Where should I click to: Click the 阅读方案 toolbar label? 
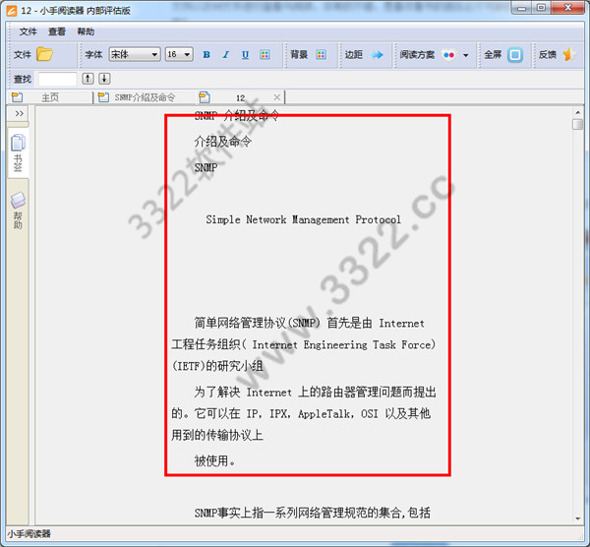[417, 54]
